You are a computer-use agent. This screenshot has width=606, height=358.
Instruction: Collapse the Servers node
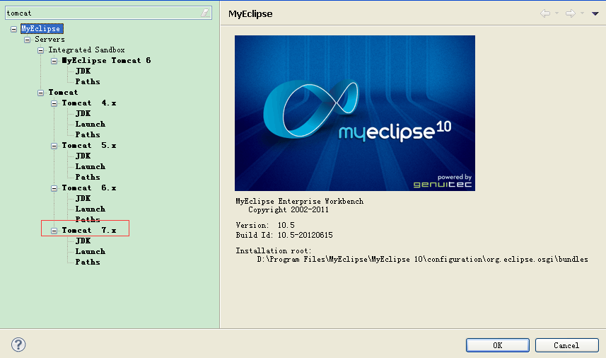27,40
